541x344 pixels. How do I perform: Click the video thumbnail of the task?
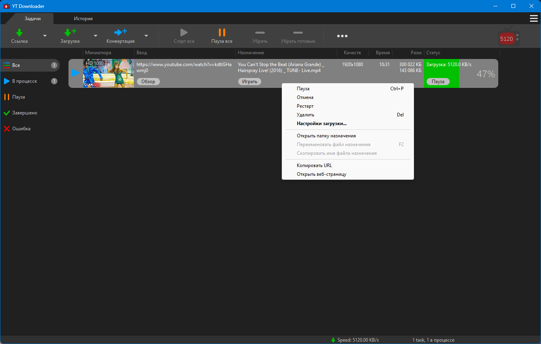[x=108, y=73]
